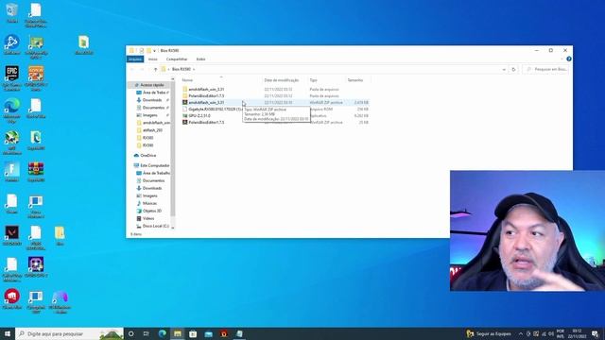Open the Exibir ribbon tab

[200, 59]
